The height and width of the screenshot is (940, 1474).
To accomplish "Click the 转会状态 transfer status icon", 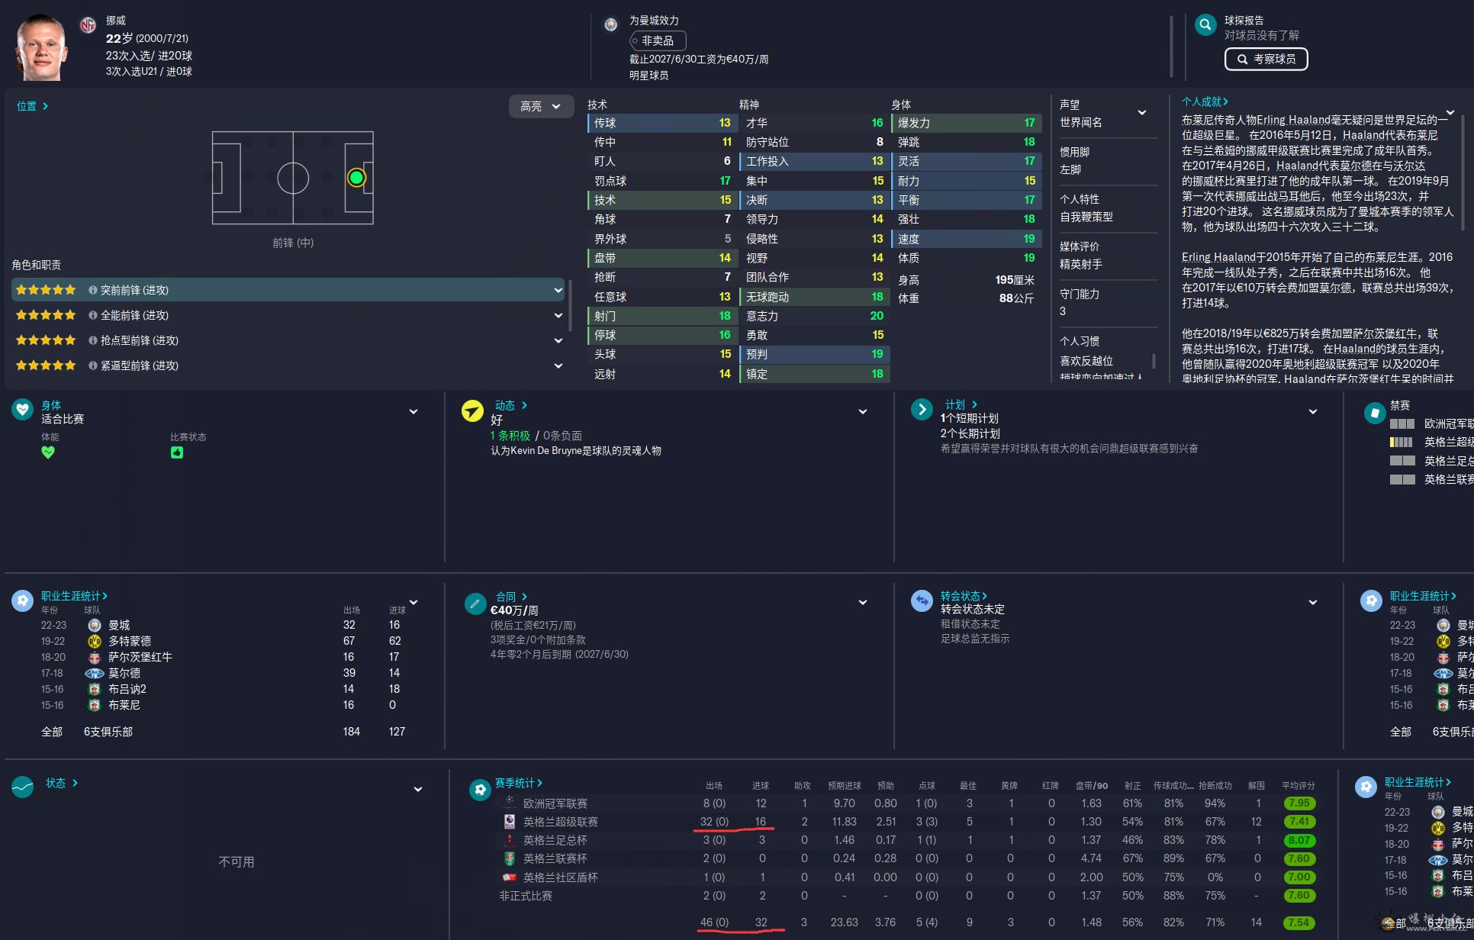I will point(922,600).
